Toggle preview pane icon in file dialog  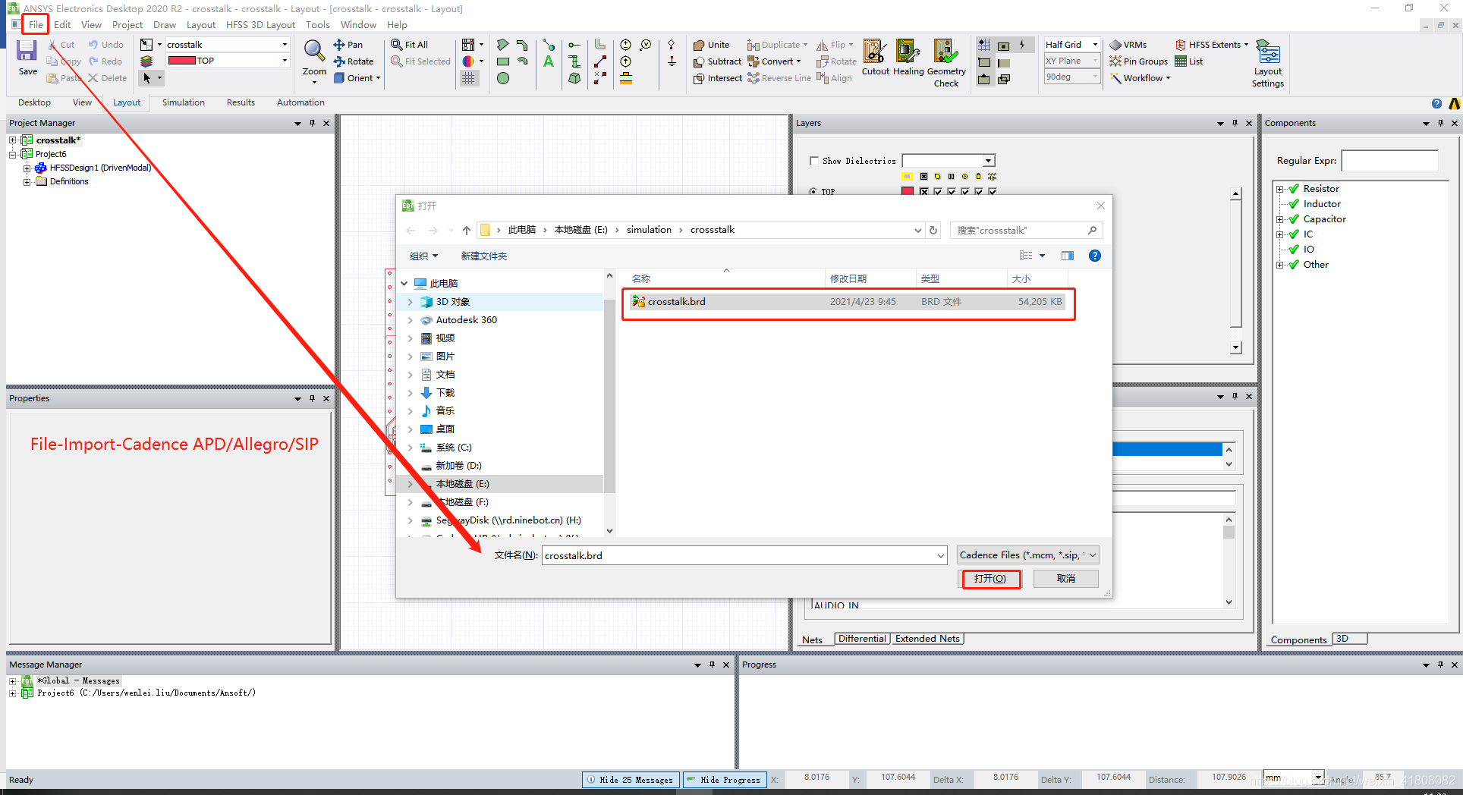click(x=1068, y=256)
